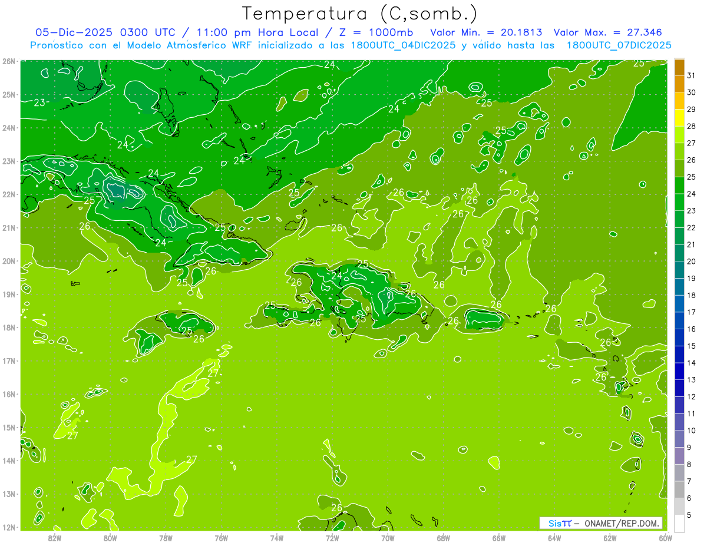Click the color bar legend label 28

pos(692,126)
